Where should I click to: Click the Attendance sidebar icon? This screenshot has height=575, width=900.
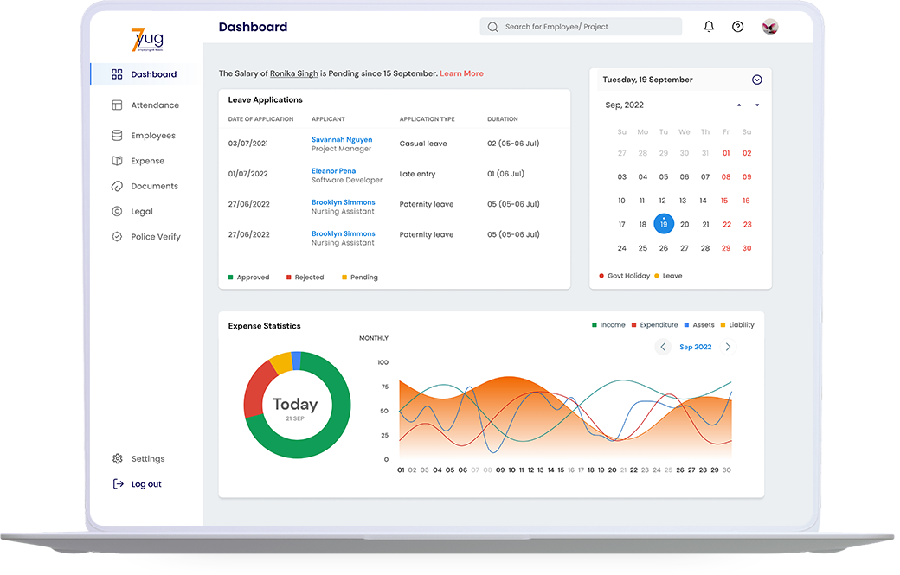pos(117,105)
